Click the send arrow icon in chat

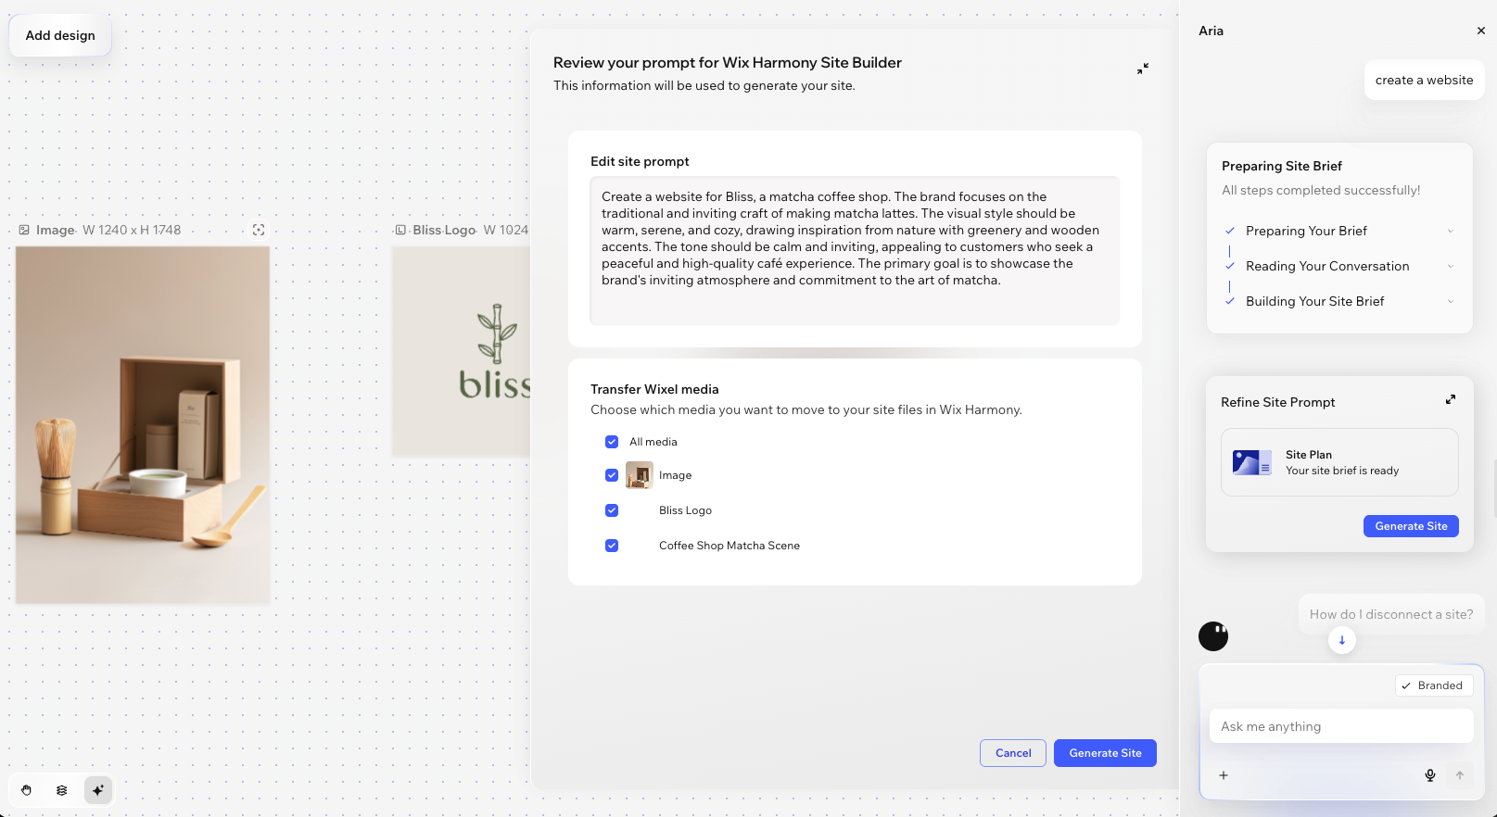point(1460,775)
